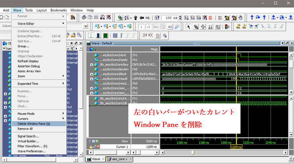
Task: Click the ALL signal filter toggle
Action: tap(170, 27)
